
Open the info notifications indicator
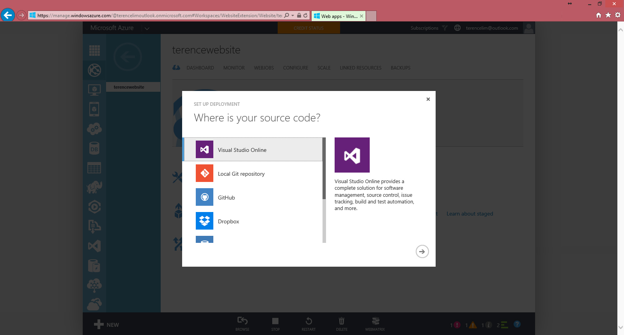click(x=487, y=325)
